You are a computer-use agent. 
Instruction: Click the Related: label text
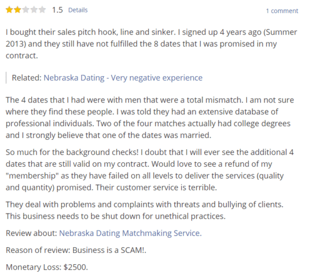point(27,78)
